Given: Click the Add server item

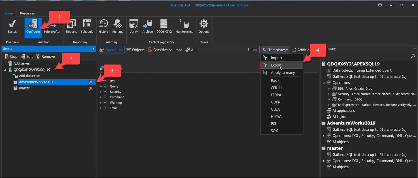Looking at the screenshot, I should (x=19, y=63).
